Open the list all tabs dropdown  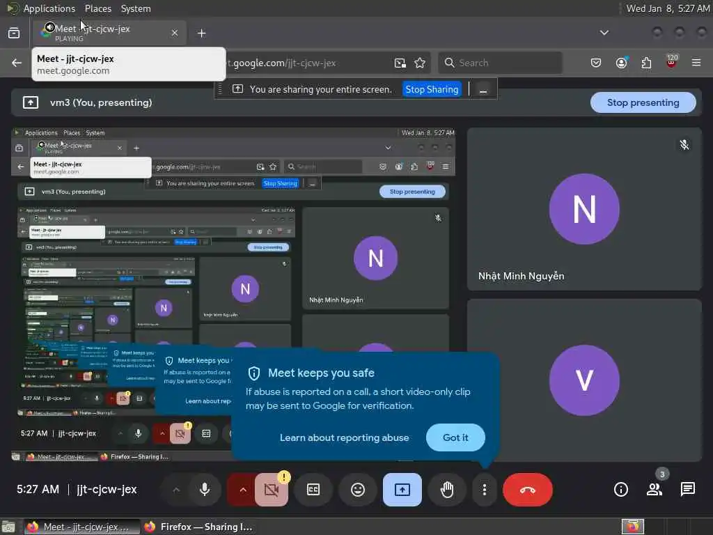tap(604, 33)
